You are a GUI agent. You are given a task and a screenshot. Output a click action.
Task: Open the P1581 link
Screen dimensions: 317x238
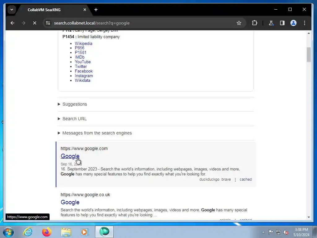pyautogui.click(x=80, y=53)
